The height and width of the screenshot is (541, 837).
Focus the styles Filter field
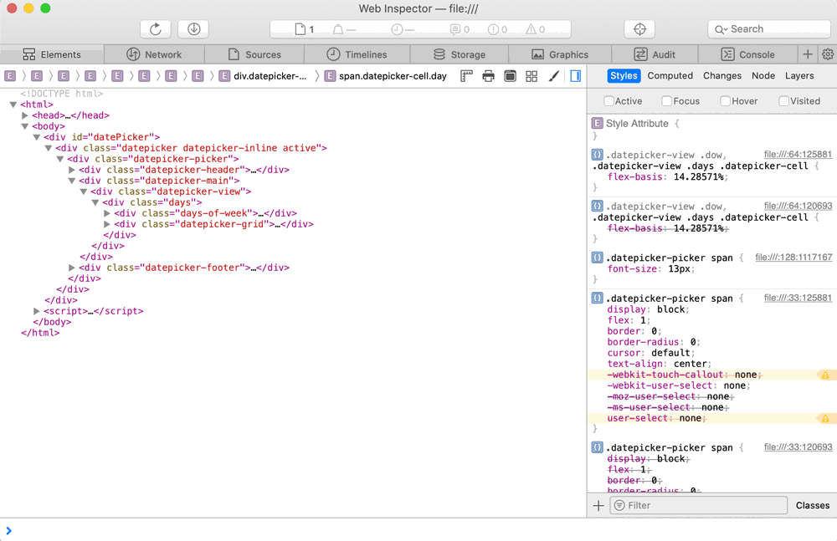(x=699, y=505)
